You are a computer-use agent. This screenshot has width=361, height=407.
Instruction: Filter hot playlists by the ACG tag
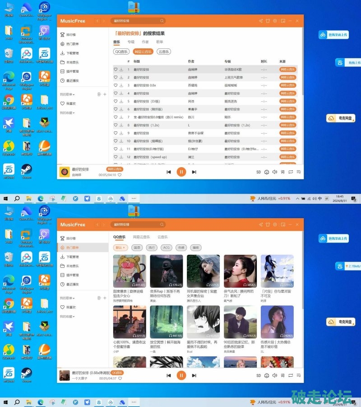(167, 248)
